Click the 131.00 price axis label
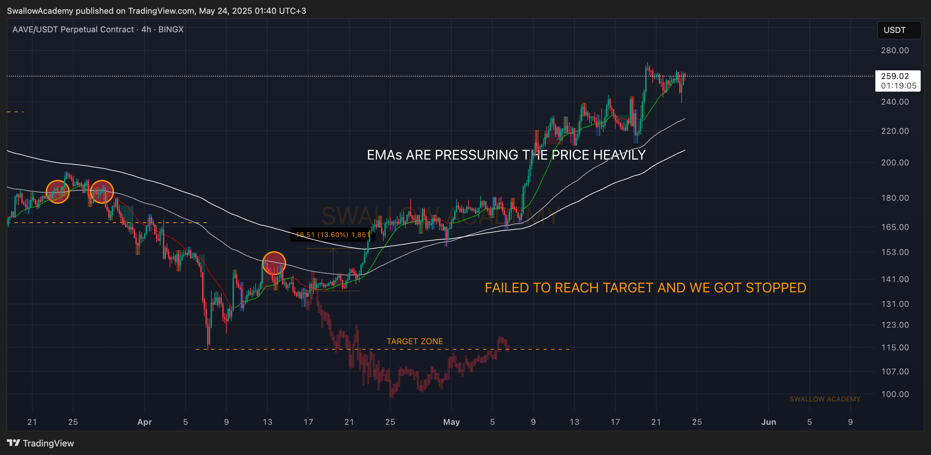The height and width of the screenshot is (455, 931). 895,304
